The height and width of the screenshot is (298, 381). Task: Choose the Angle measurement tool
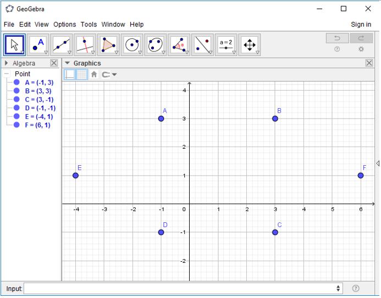pyautogui.click(x=179, y=44)
